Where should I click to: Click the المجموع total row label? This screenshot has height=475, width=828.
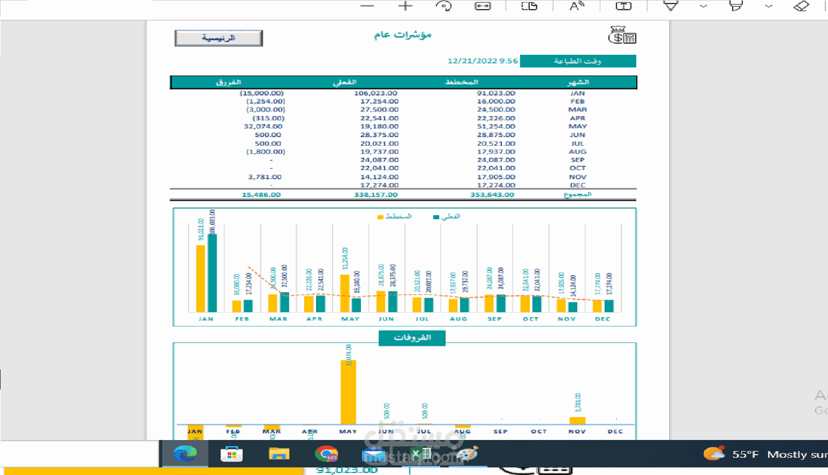[x=579, y=195]
